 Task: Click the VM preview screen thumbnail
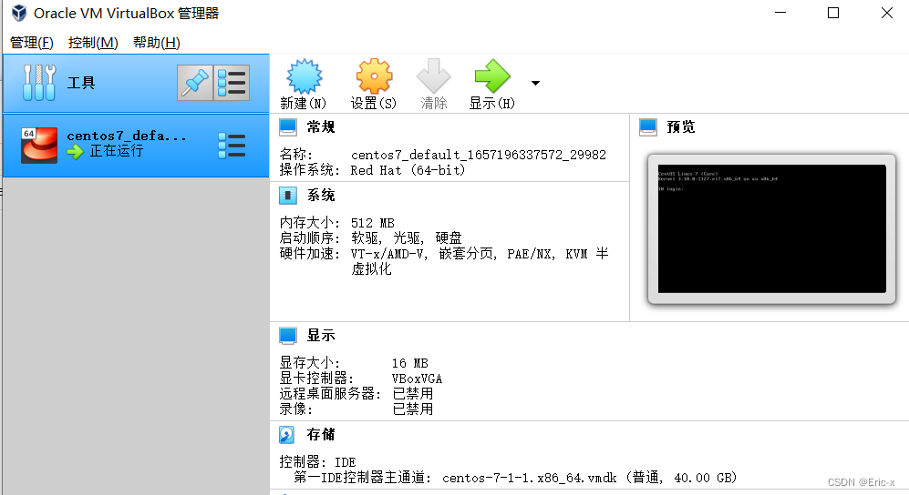771,229
